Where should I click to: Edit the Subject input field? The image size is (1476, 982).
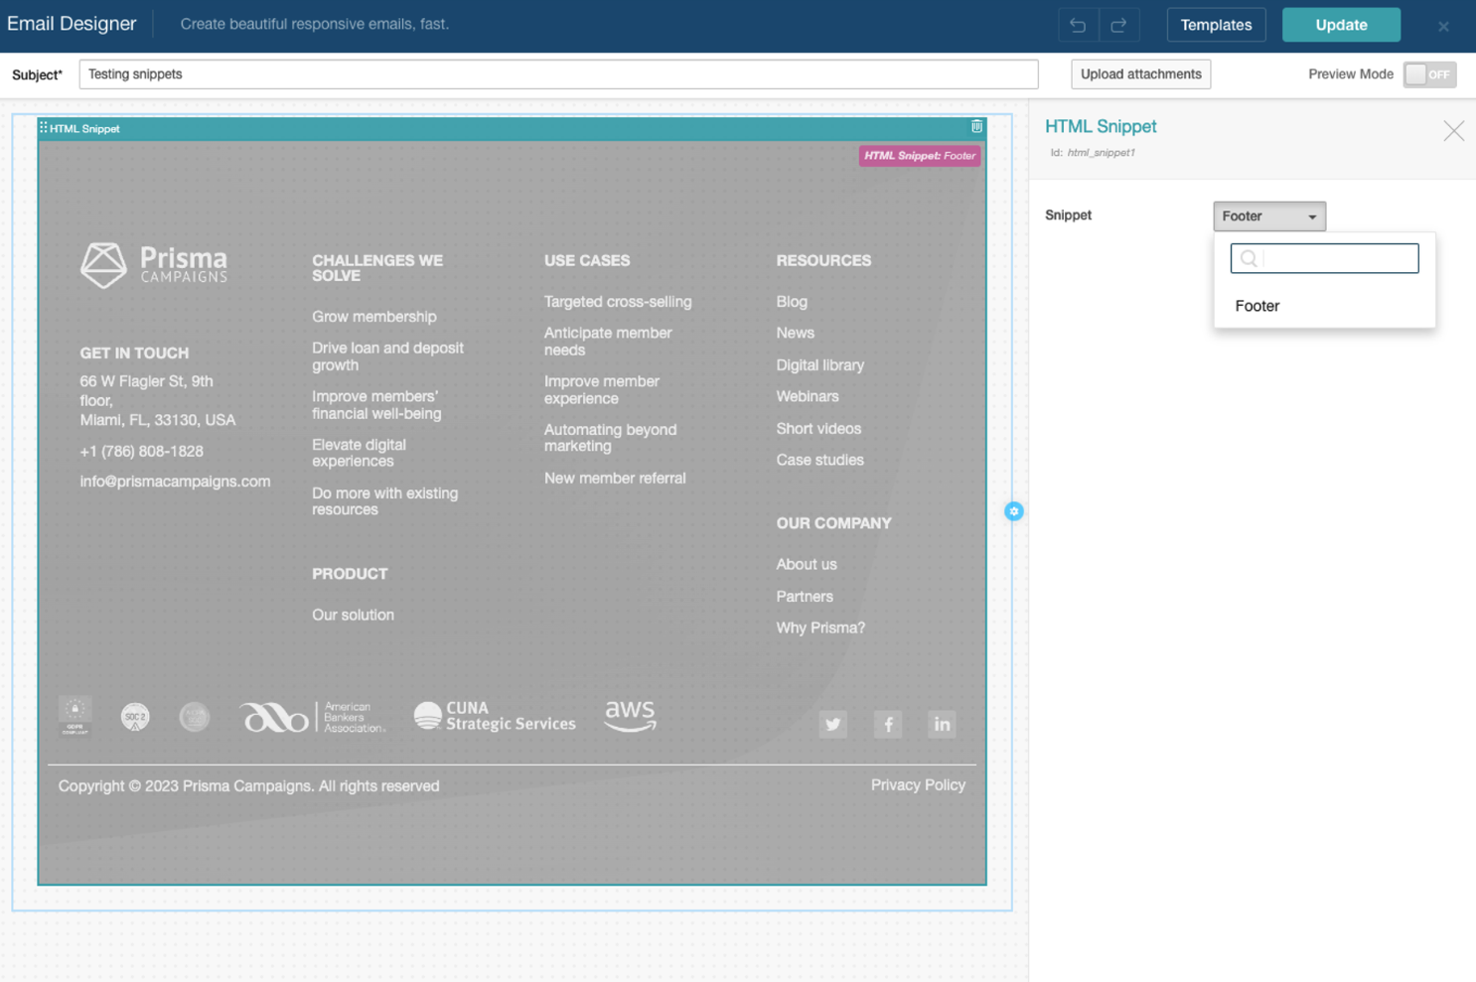coord(558,74)
